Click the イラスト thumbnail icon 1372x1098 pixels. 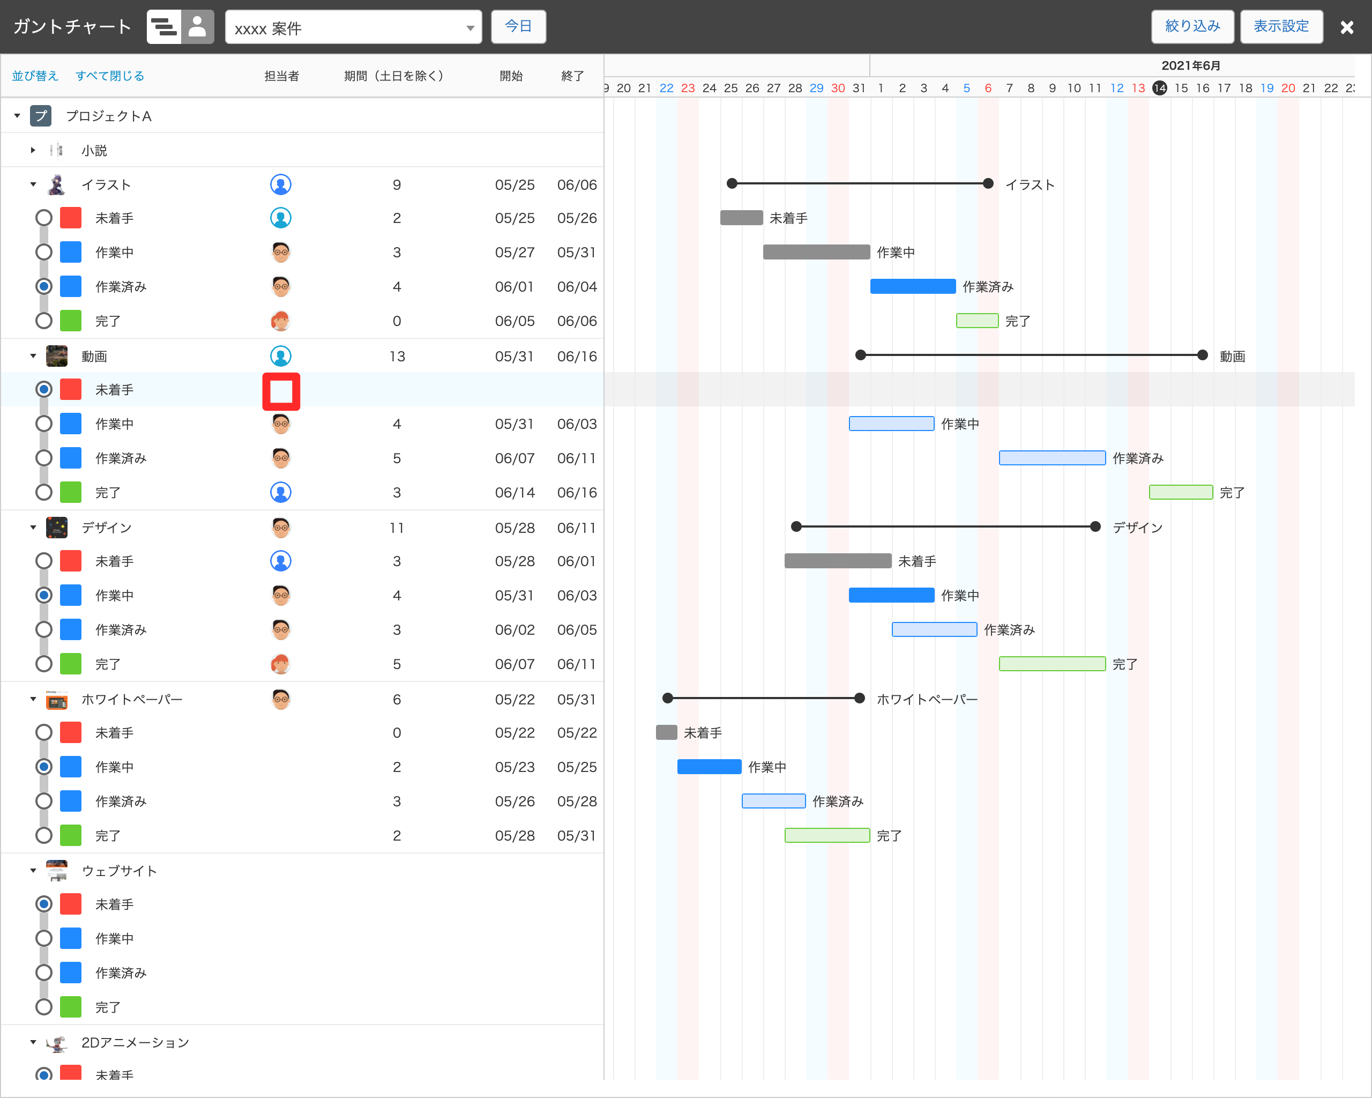tap(57, 184)
